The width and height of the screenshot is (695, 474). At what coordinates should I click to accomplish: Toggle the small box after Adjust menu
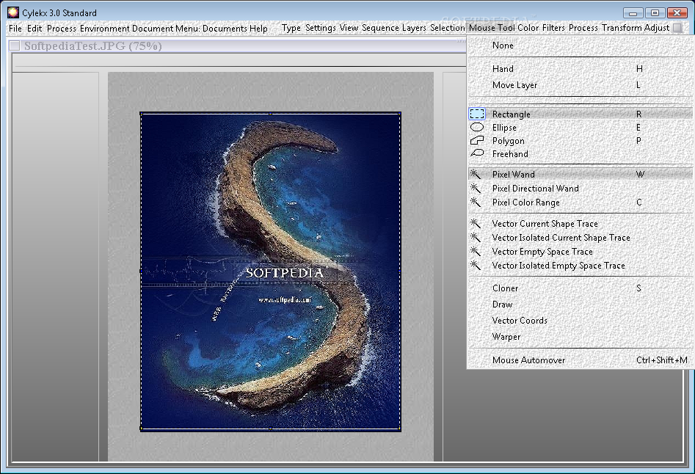tap(677, 28)
